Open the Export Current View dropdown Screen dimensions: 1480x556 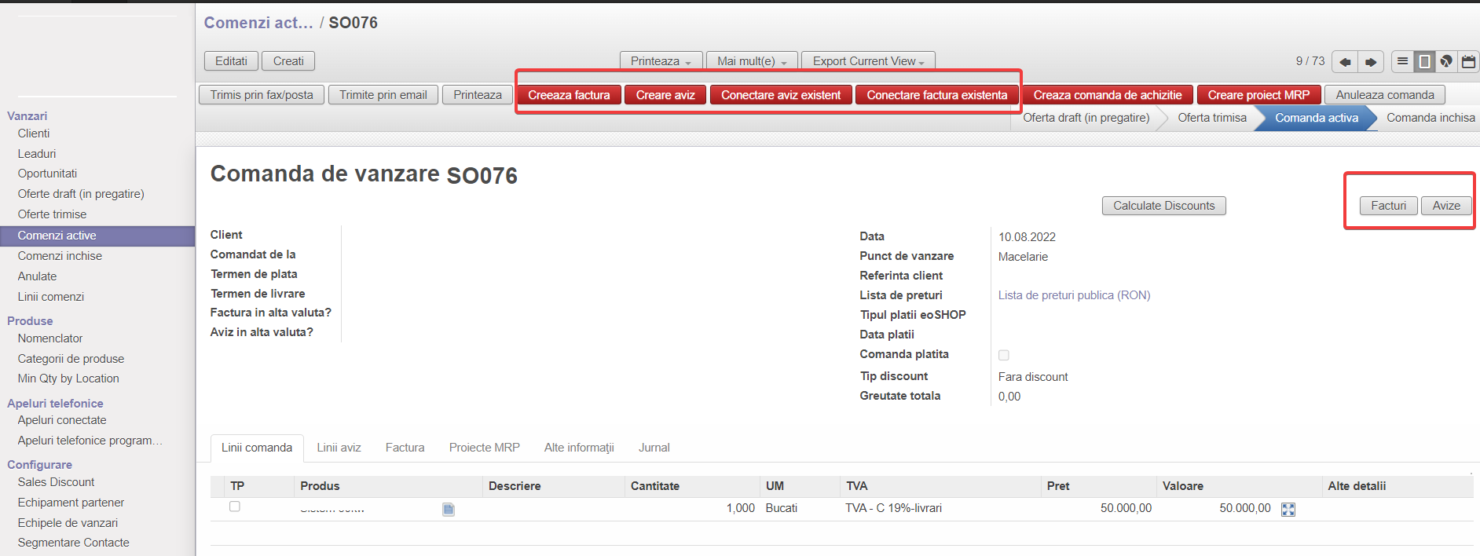(x=868, y=61)
